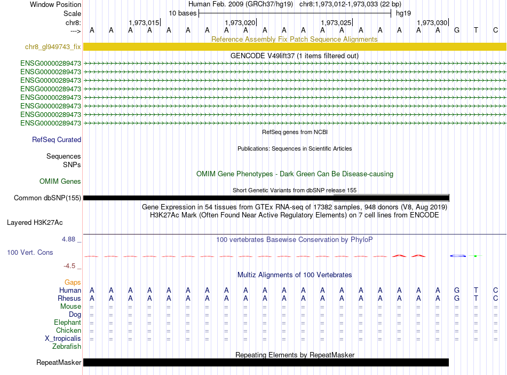507x375 pixels.
Task: Click base C in the reference sequence row
Action: (495, 30)
